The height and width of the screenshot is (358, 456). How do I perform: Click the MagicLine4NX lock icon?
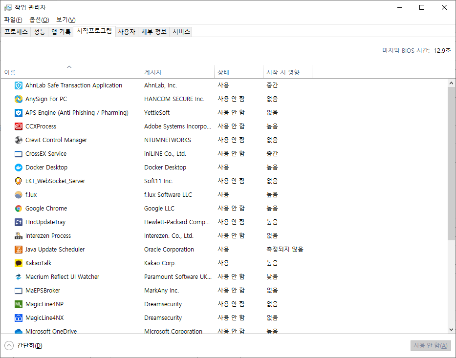[x=18, y=318]
